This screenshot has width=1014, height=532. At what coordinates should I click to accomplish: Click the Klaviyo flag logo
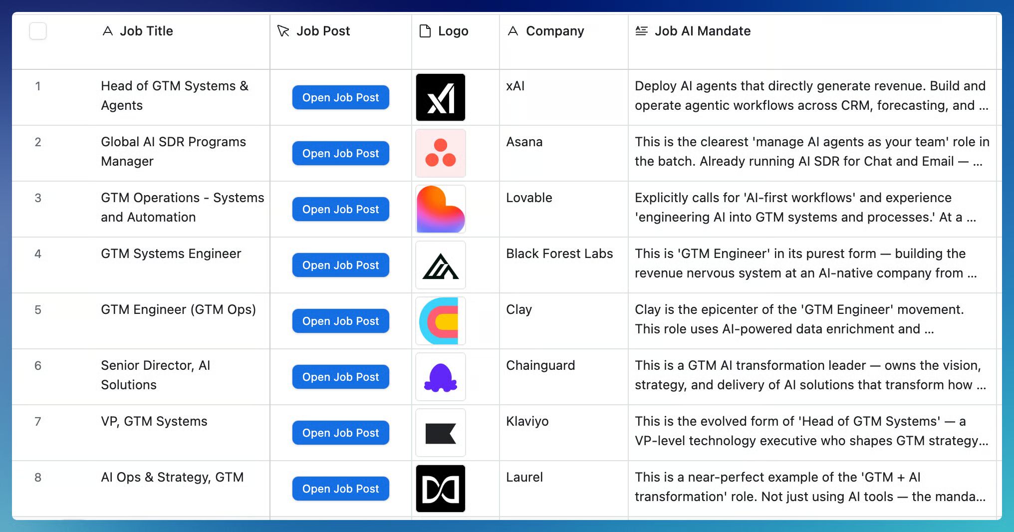click(x=440, y=433)
